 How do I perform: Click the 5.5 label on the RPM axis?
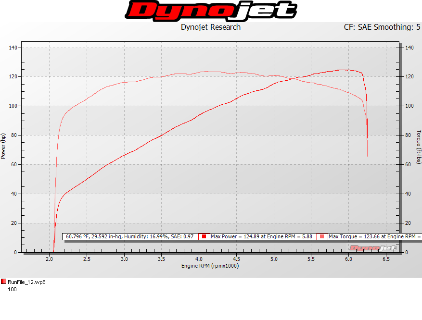coord(311,259)
